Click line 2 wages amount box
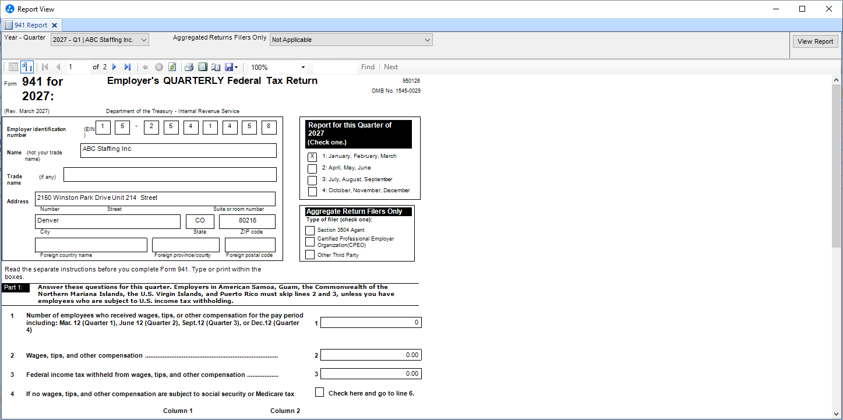The width and height of the screenshot is (843, 420). (371, 355)
